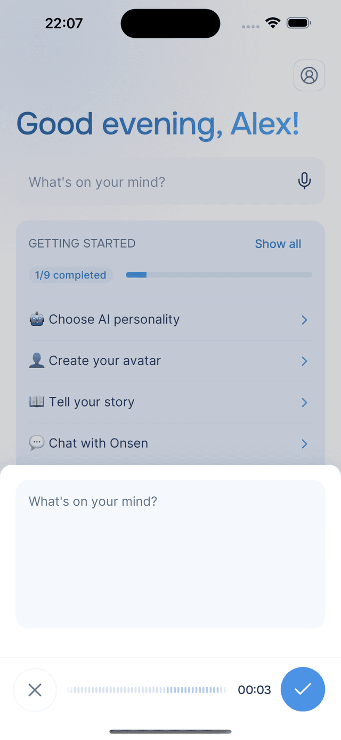This screenshot has height=740, width=341.
Task: Tap the microphone icon in search bar
Action: (304, 181)
